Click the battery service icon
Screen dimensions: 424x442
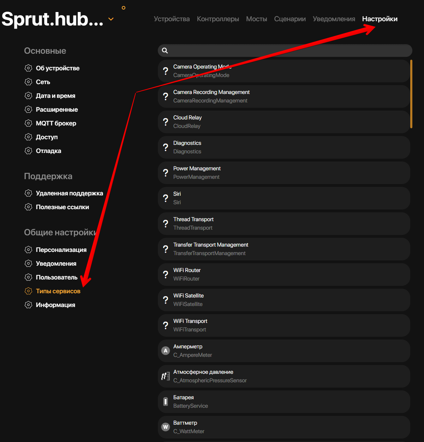[x=165, y=402]
